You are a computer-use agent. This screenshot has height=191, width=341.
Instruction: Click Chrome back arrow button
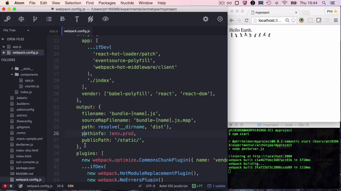[x=232, y=20]
